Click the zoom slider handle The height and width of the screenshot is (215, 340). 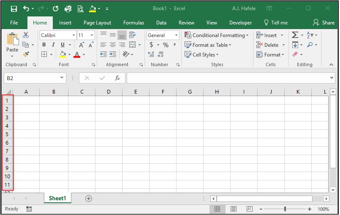click(x=285, y=209)
